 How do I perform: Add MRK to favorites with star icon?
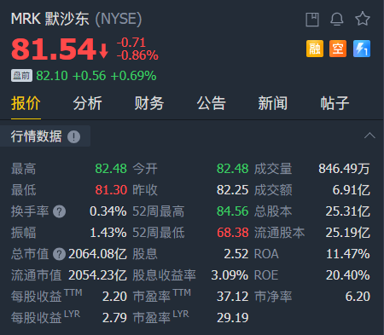coord(363,19)
